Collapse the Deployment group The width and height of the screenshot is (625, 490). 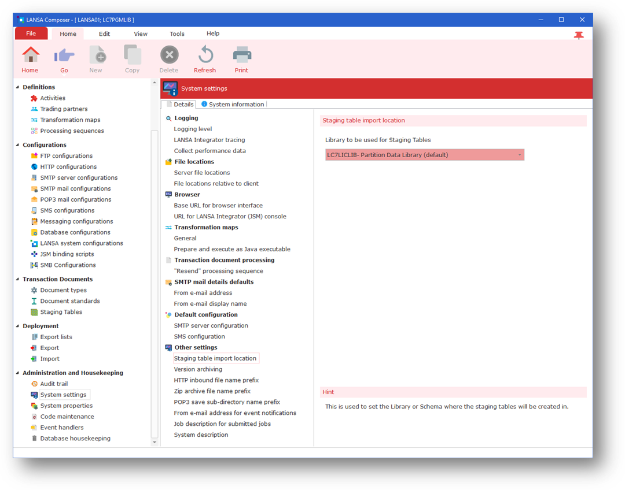pyautogui.click(x=17, y=326)
